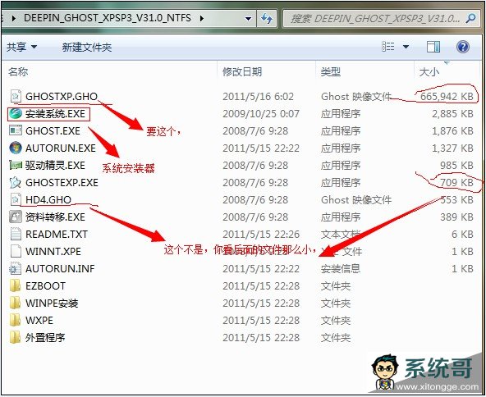Toggle the preview pane icon
The image size is (486, 397).
tap(433, 47)
